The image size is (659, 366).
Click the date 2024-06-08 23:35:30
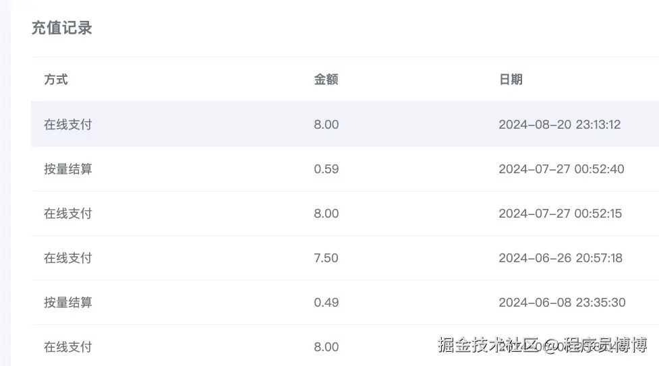coord(561,303)
